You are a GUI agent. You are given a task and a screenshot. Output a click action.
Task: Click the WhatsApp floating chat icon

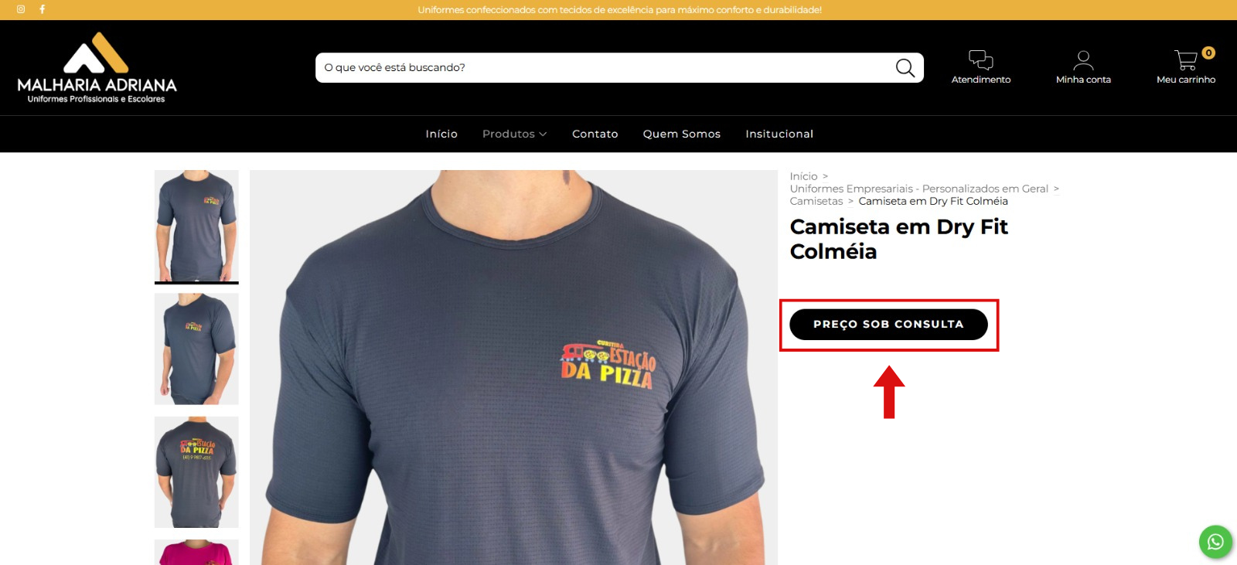[x=1215, y=542]
